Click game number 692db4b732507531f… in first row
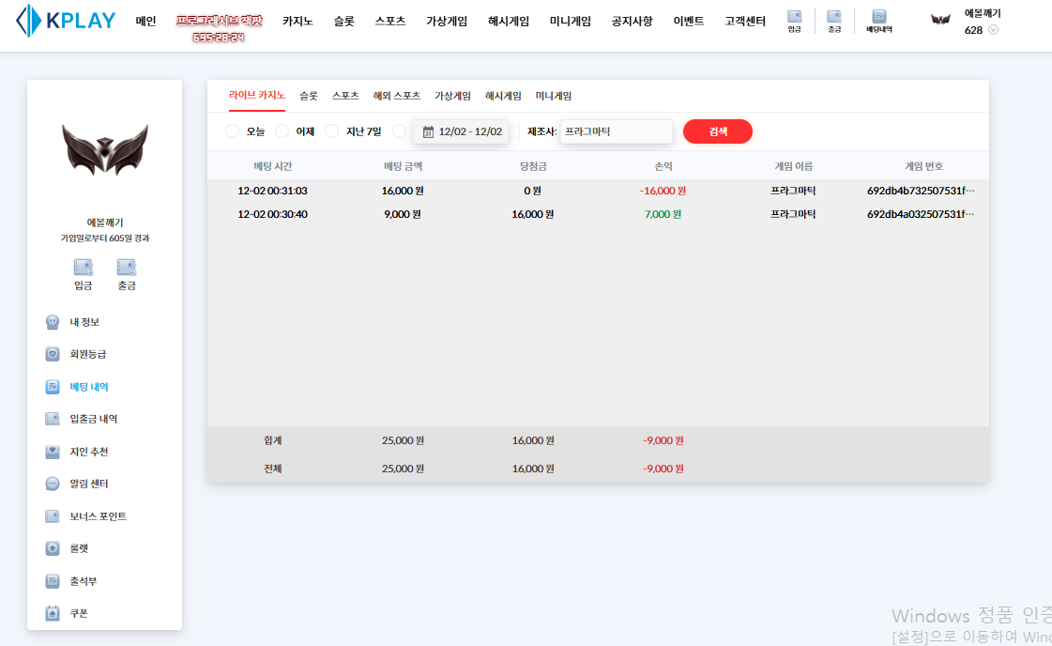Screen dimensions: 1052x646 point(921,191)
